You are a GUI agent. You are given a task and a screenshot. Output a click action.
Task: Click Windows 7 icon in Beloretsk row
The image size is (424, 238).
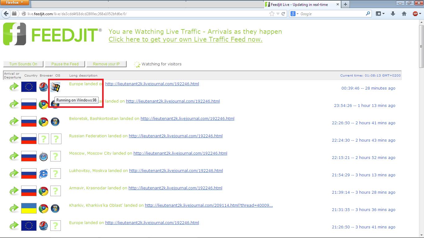[x=55, y=122]
